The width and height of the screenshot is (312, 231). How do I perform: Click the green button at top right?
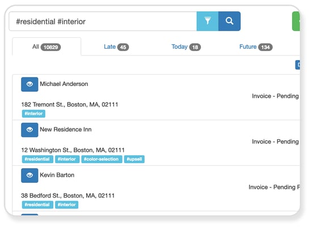[x=296, y=21]
